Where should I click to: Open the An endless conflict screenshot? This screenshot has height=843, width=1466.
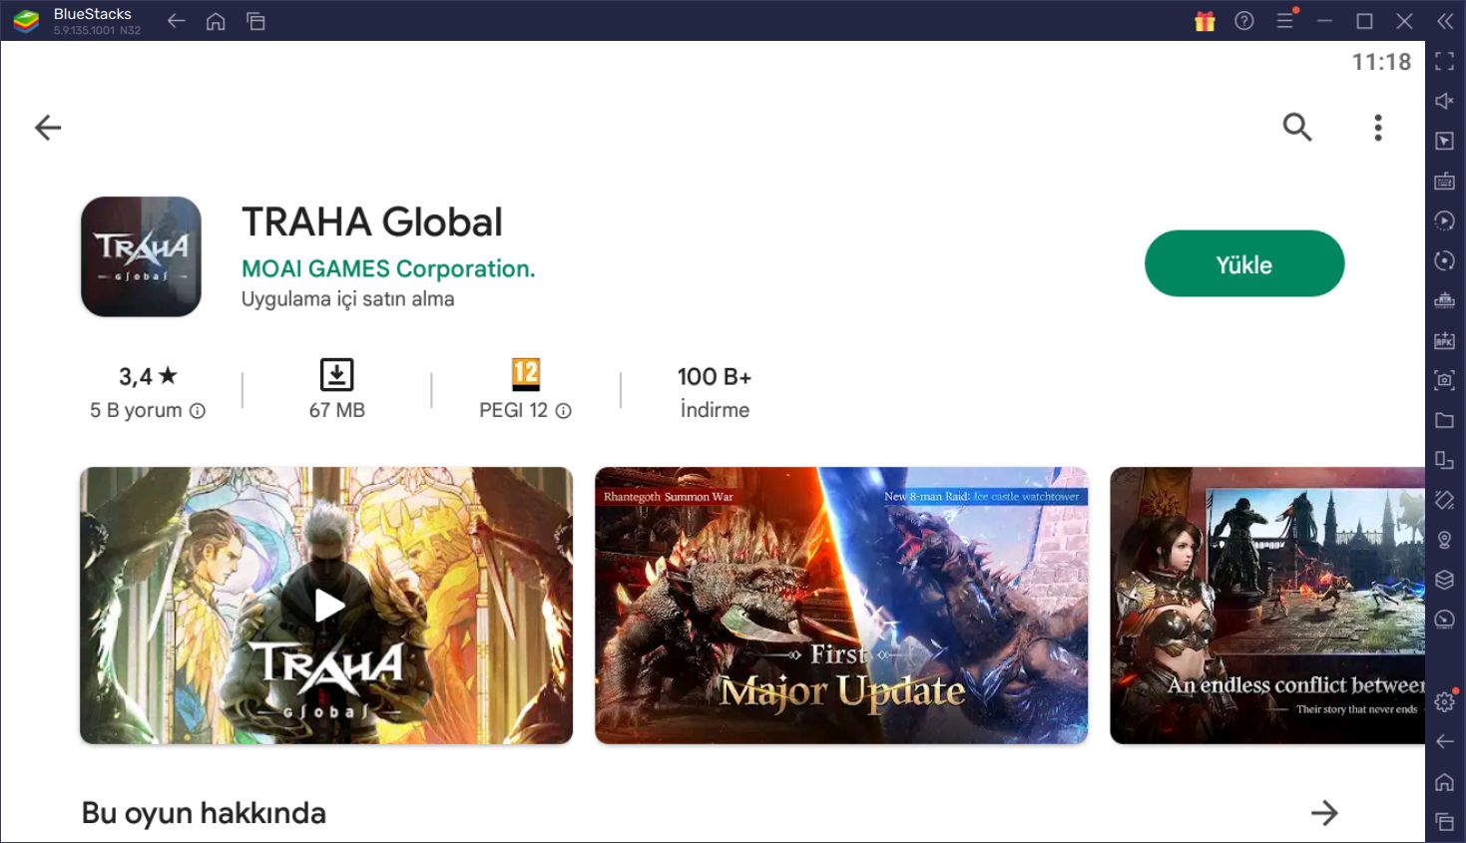point(1267,606)
